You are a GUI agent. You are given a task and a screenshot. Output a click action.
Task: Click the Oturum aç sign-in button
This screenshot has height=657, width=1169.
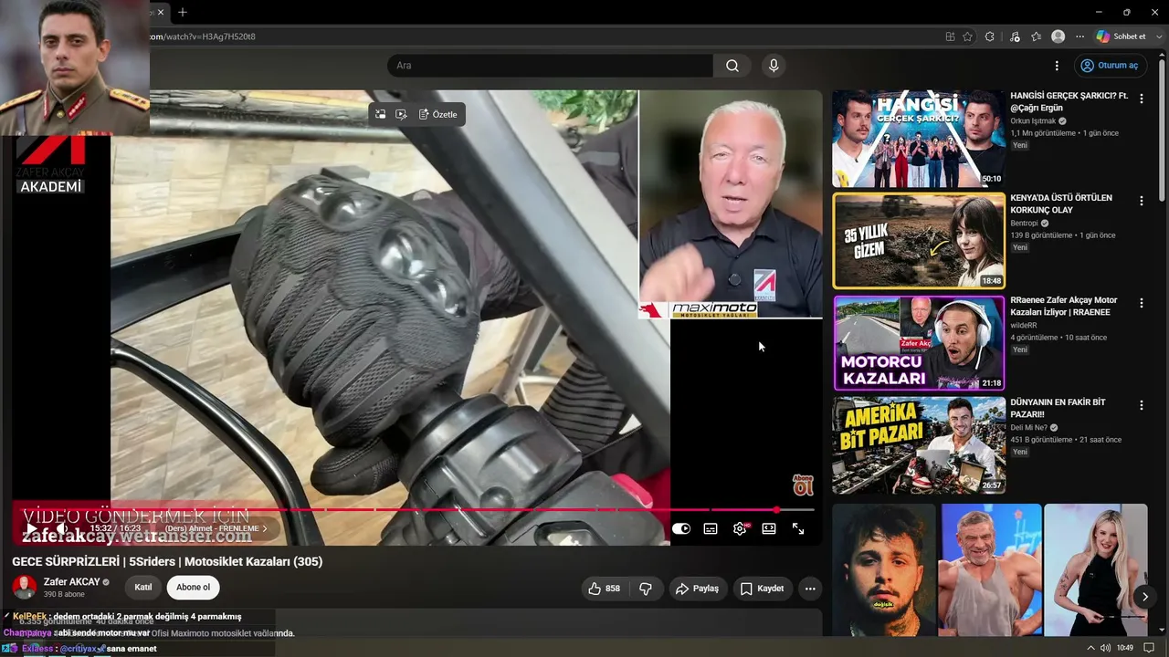coord(1111,66)
